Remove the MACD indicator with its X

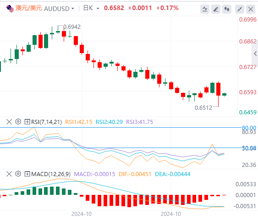coord(9,174)
